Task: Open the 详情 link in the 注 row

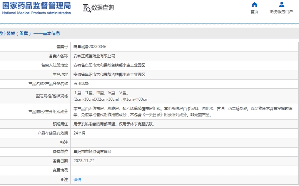Action: [77, 180]
